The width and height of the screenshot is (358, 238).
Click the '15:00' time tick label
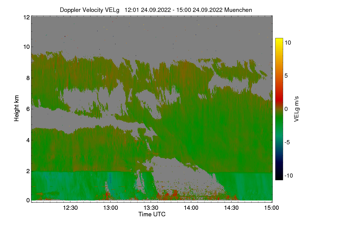pyautogui.click(x=271, y=208)
